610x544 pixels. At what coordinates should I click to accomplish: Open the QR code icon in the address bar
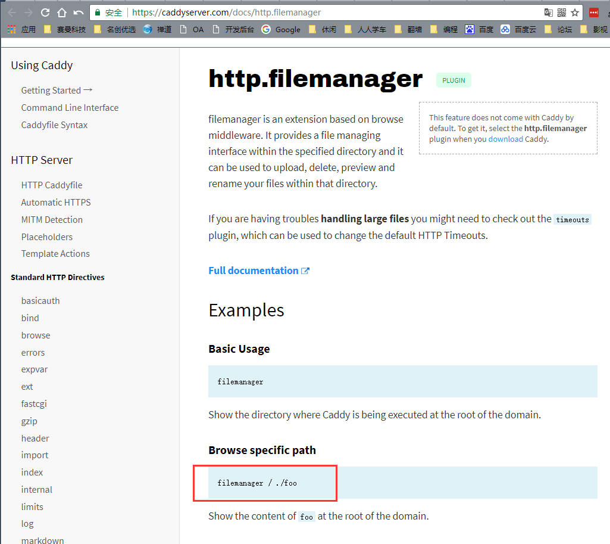562,12
